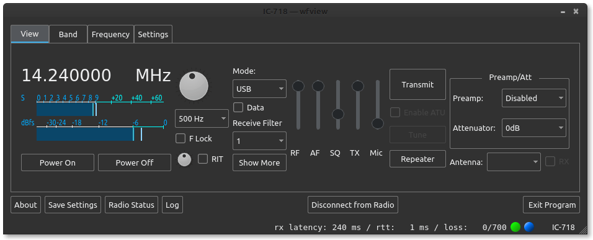Click Exit Program
The width and height of the screenshot is (593, 240).
[551, 205]
